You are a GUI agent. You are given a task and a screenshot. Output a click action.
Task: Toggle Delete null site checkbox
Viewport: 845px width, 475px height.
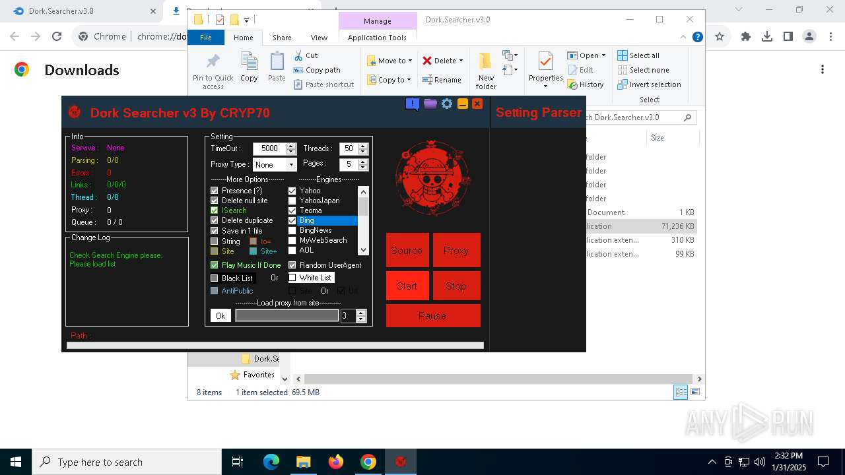(214, 201)
